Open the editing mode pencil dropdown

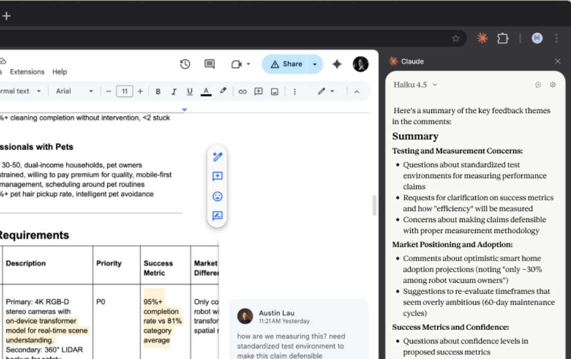point(326,91)
